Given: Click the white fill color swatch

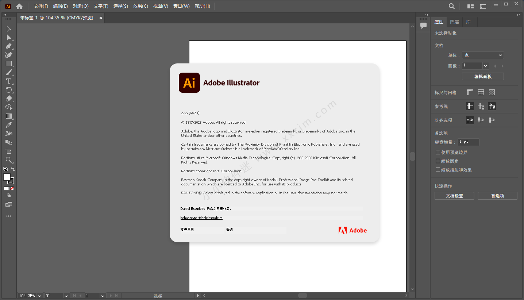Looking at the screenshot, I should [x=7, y=177].
